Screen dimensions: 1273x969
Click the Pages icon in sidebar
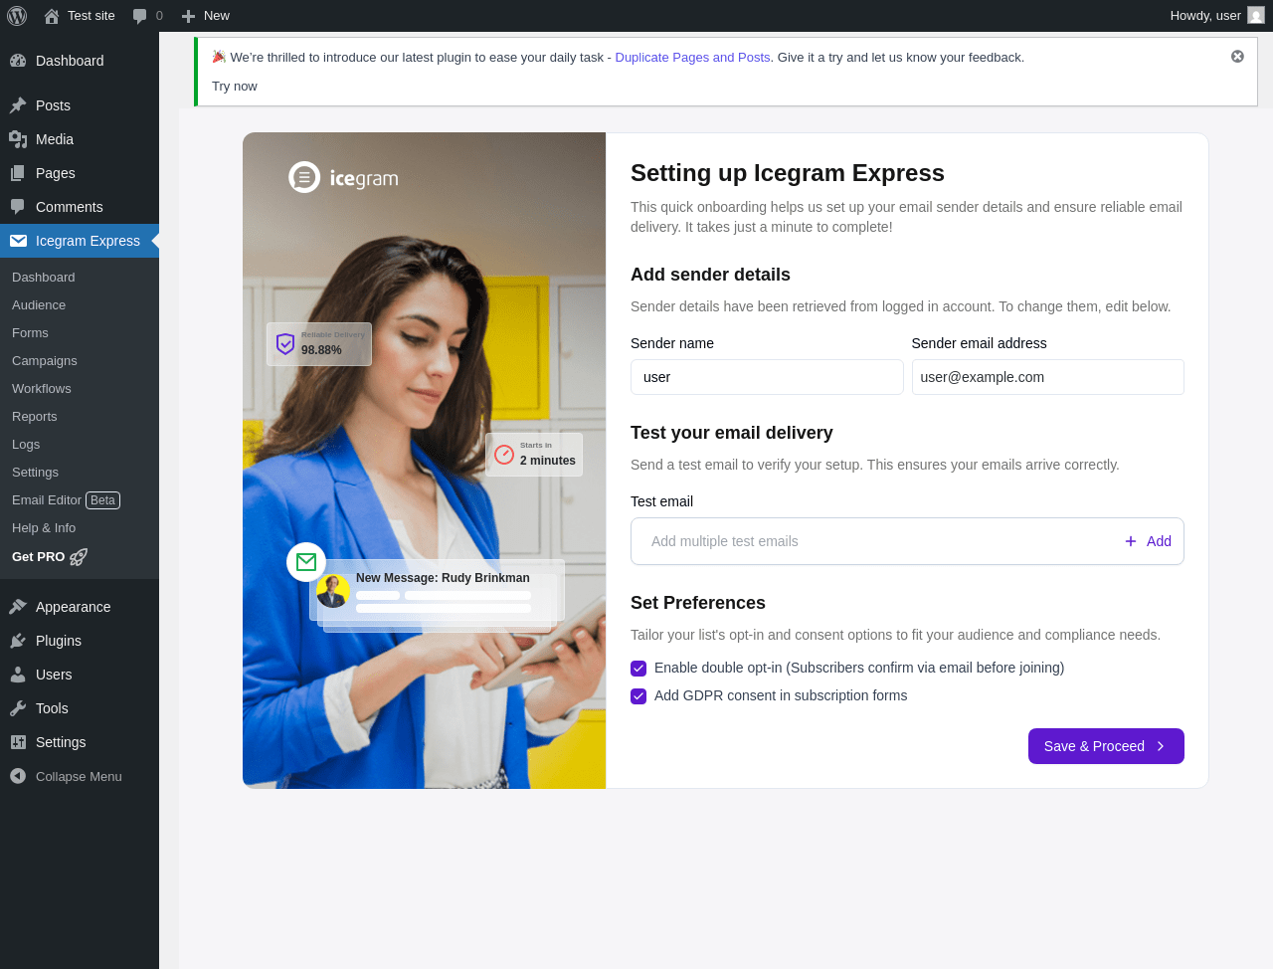click(x=18, y=173)
